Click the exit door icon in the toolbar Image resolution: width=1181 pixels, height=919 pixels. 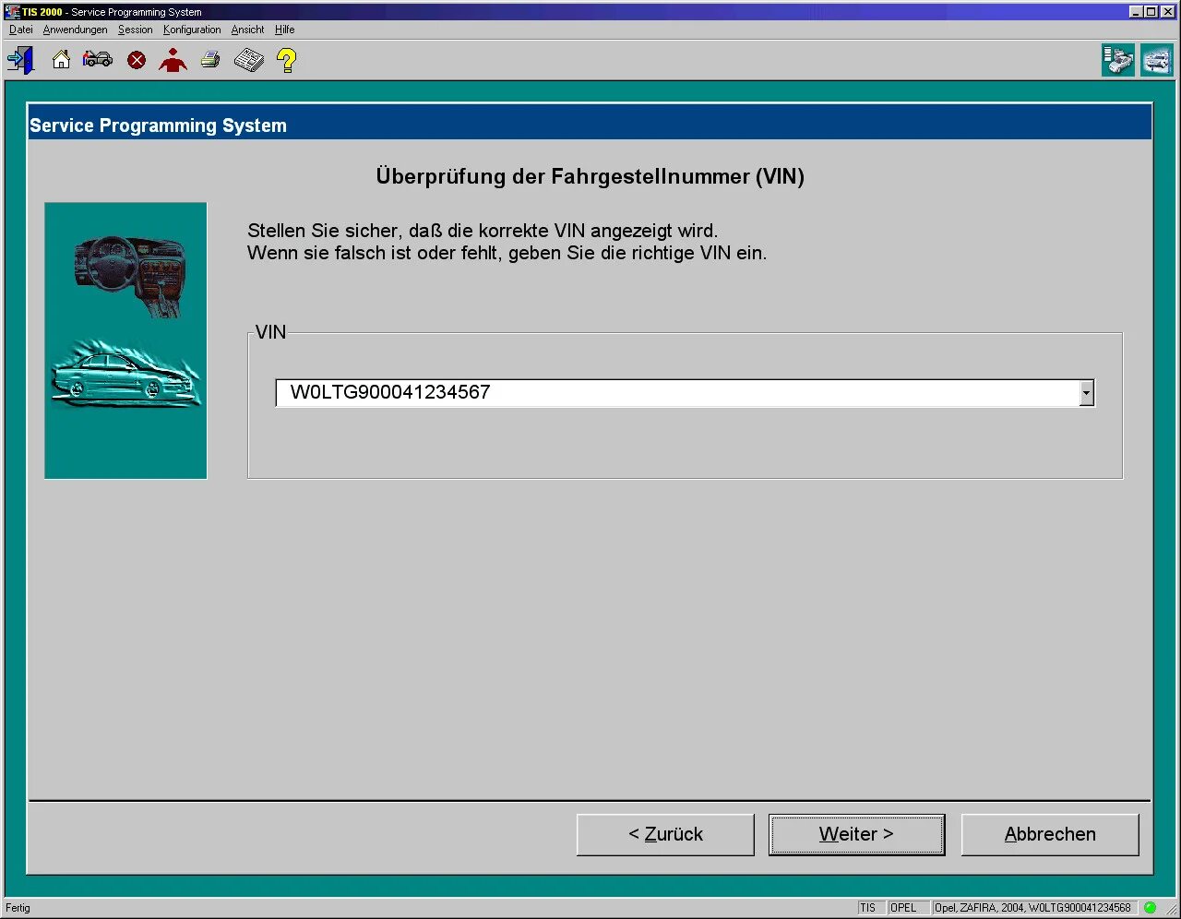click(x=20, y=61)
